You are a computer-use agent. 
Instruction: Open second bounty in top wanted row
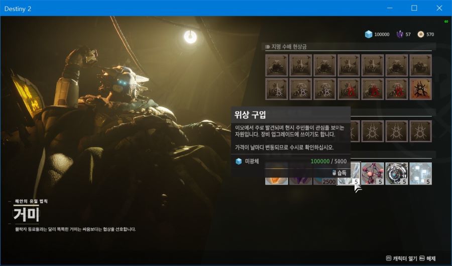(x=300, y=65)
